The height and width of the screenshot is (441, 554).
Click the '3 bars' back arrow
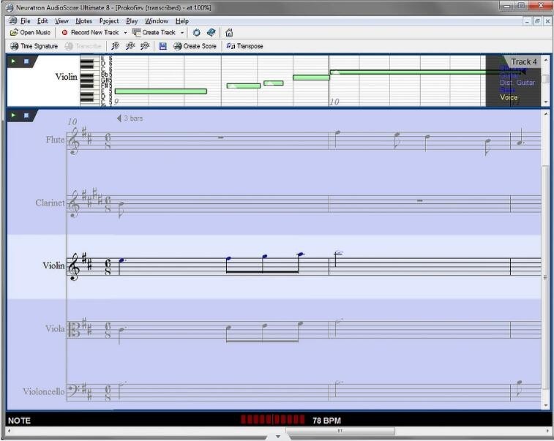click(x=119, y=118)
